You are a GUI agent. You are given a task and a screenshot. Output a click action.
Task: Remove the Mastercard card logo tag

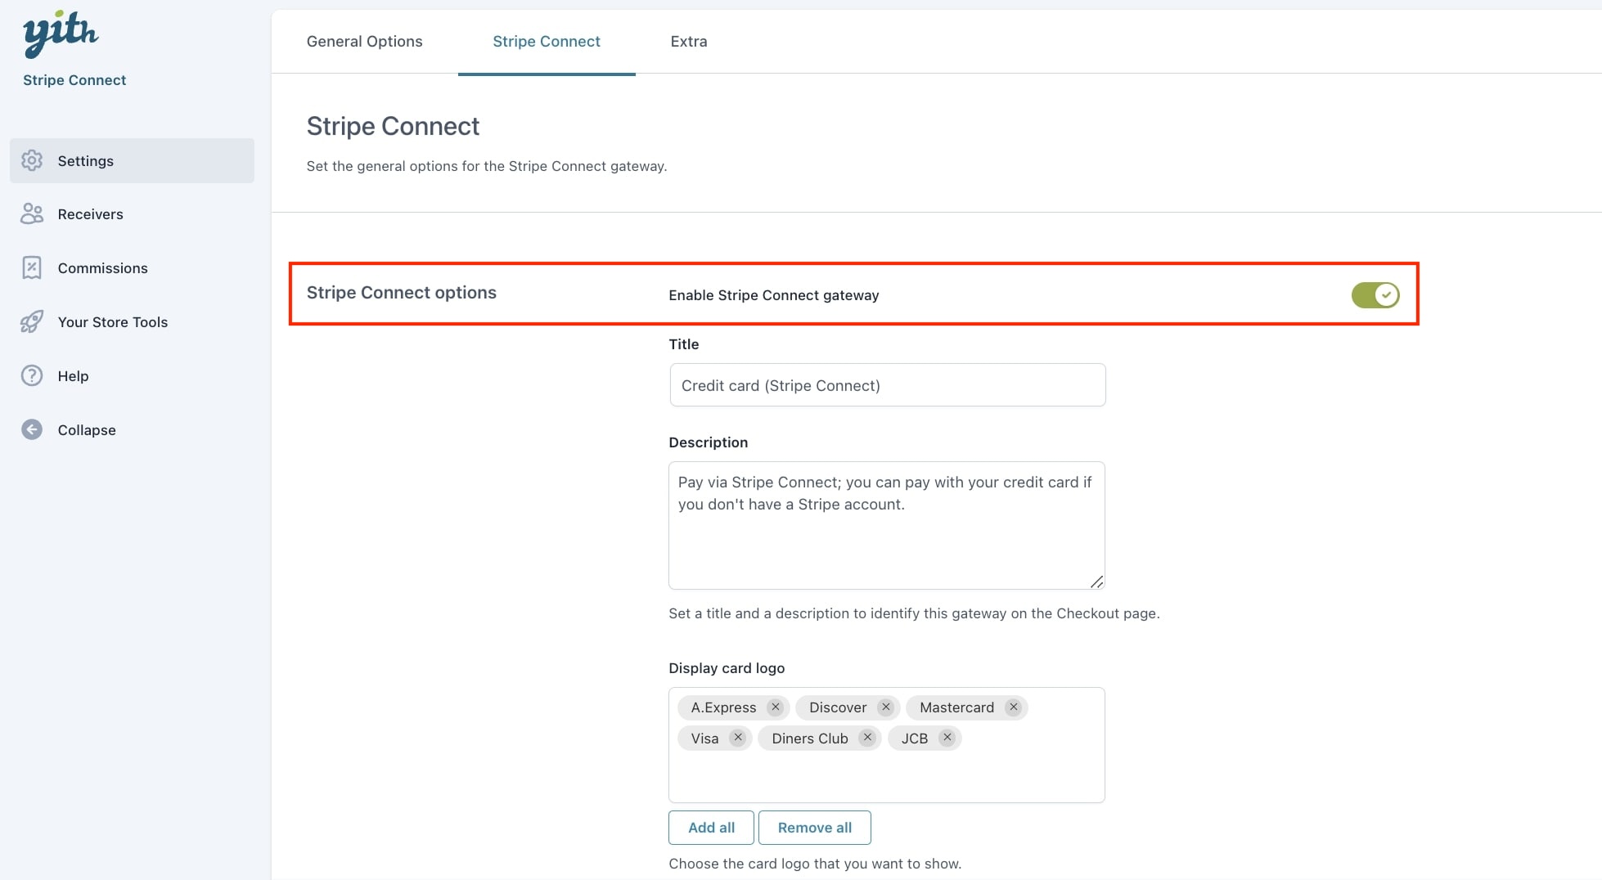(1014, 707)
